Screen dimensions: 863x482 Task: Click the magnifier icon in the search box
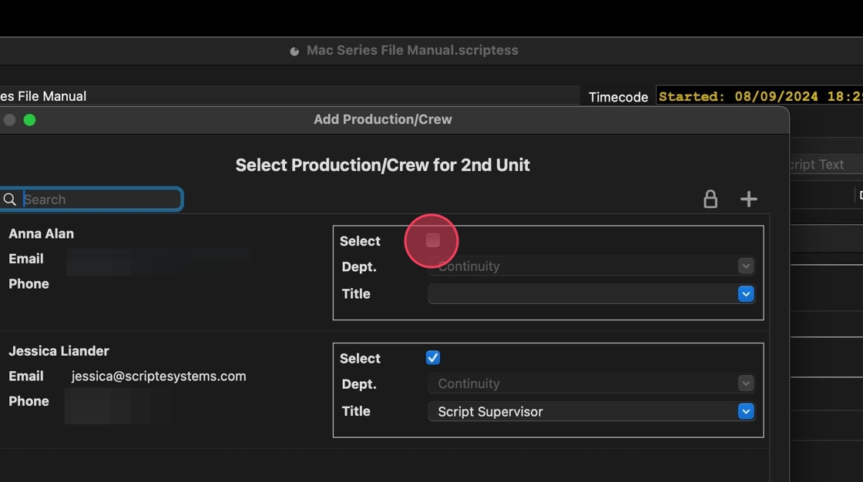[10, 199]
